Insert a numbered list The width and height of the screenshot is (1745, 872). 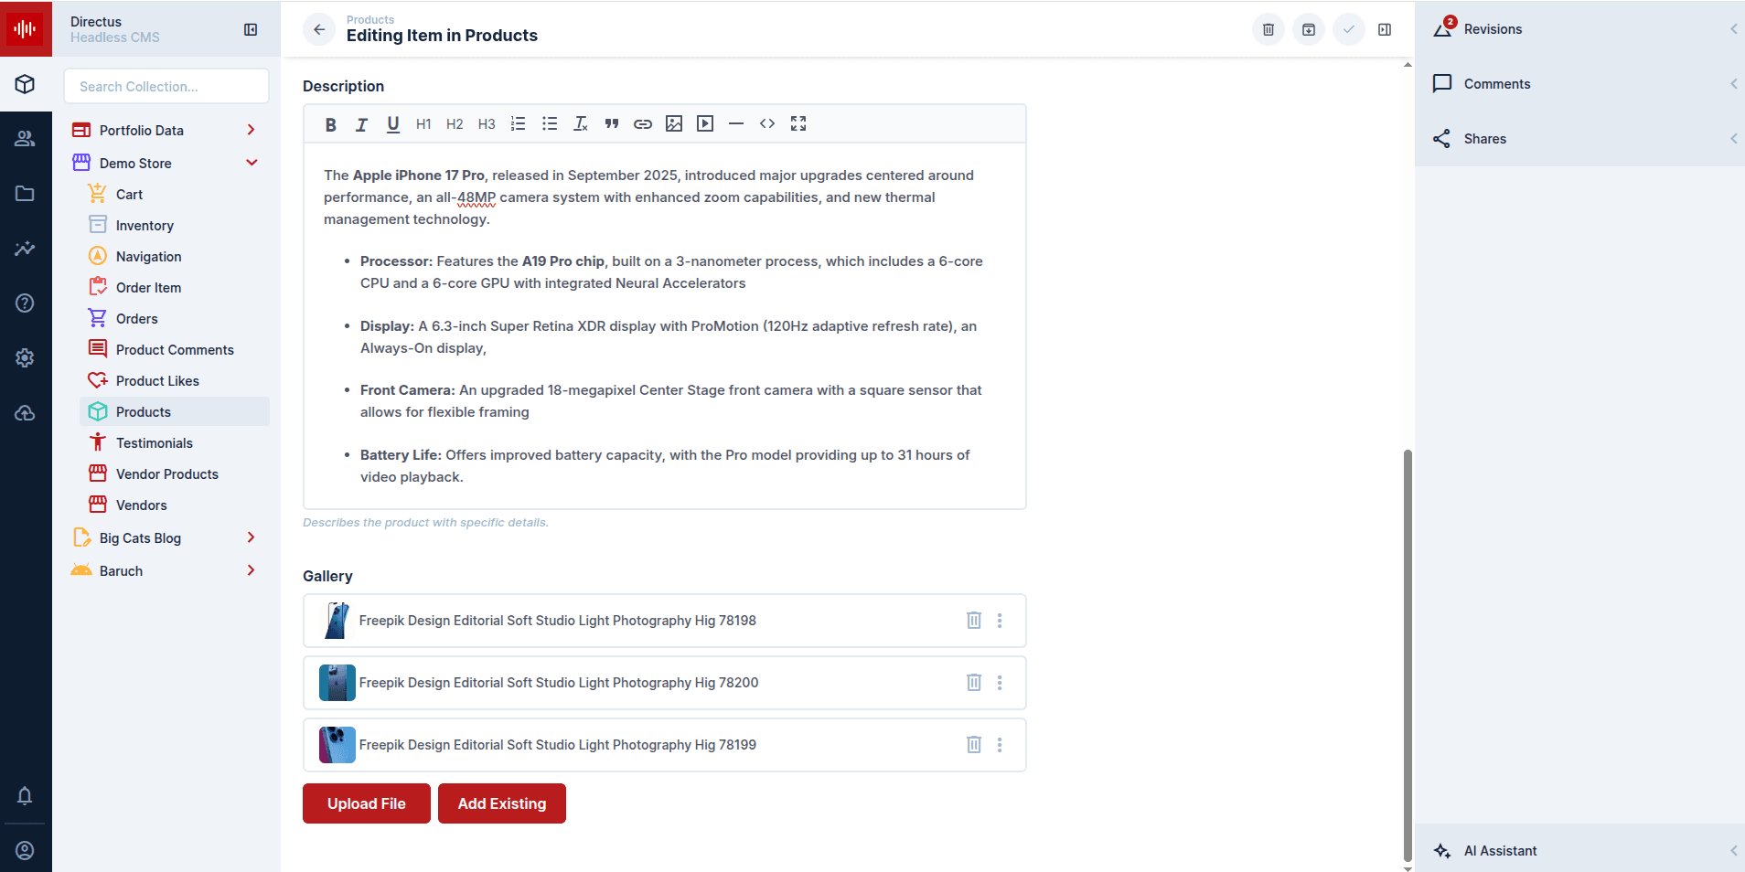coord(518,124)
